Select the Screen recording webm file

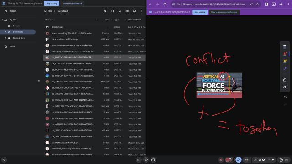pos(94,33)
